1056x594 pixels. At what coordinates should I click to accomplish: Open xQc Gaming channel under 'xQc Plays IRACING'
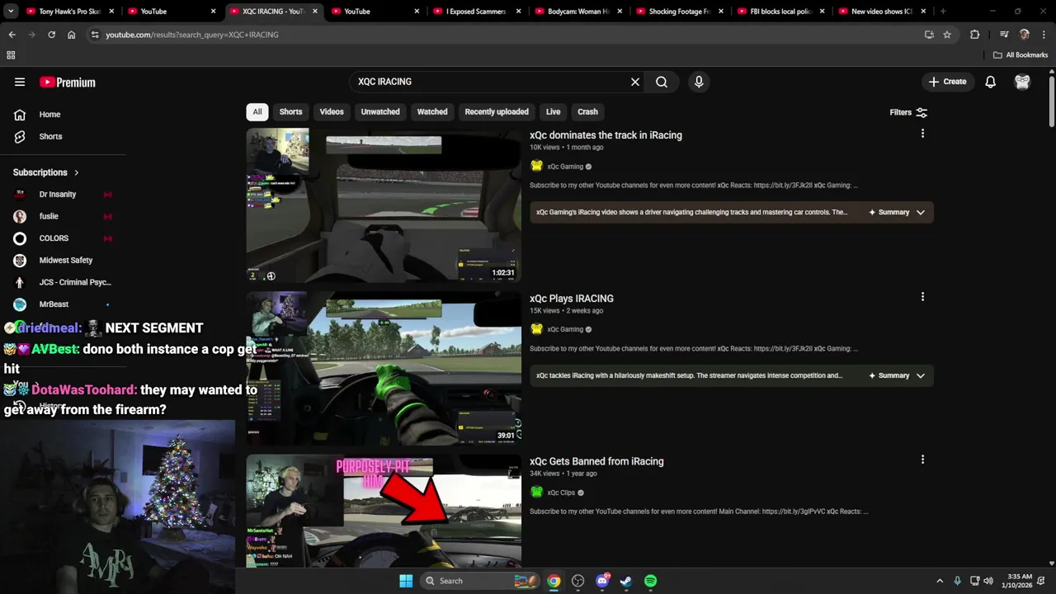coord(565,329)
